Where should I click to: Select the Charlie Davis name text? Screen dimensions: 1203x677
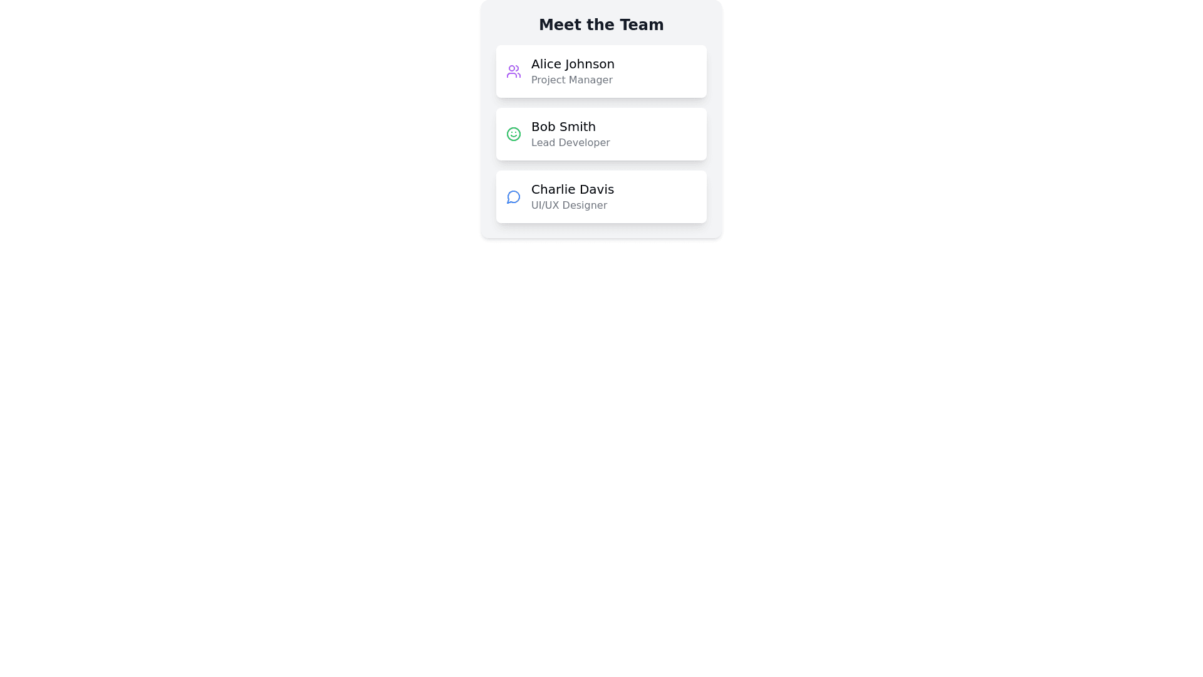(572, 189)
